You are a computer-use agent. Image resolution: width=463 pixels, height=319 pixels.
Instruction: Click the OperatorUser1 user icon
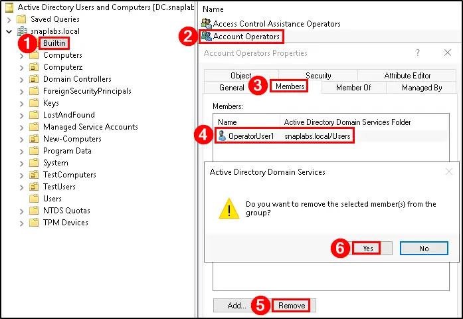(222, 136)
